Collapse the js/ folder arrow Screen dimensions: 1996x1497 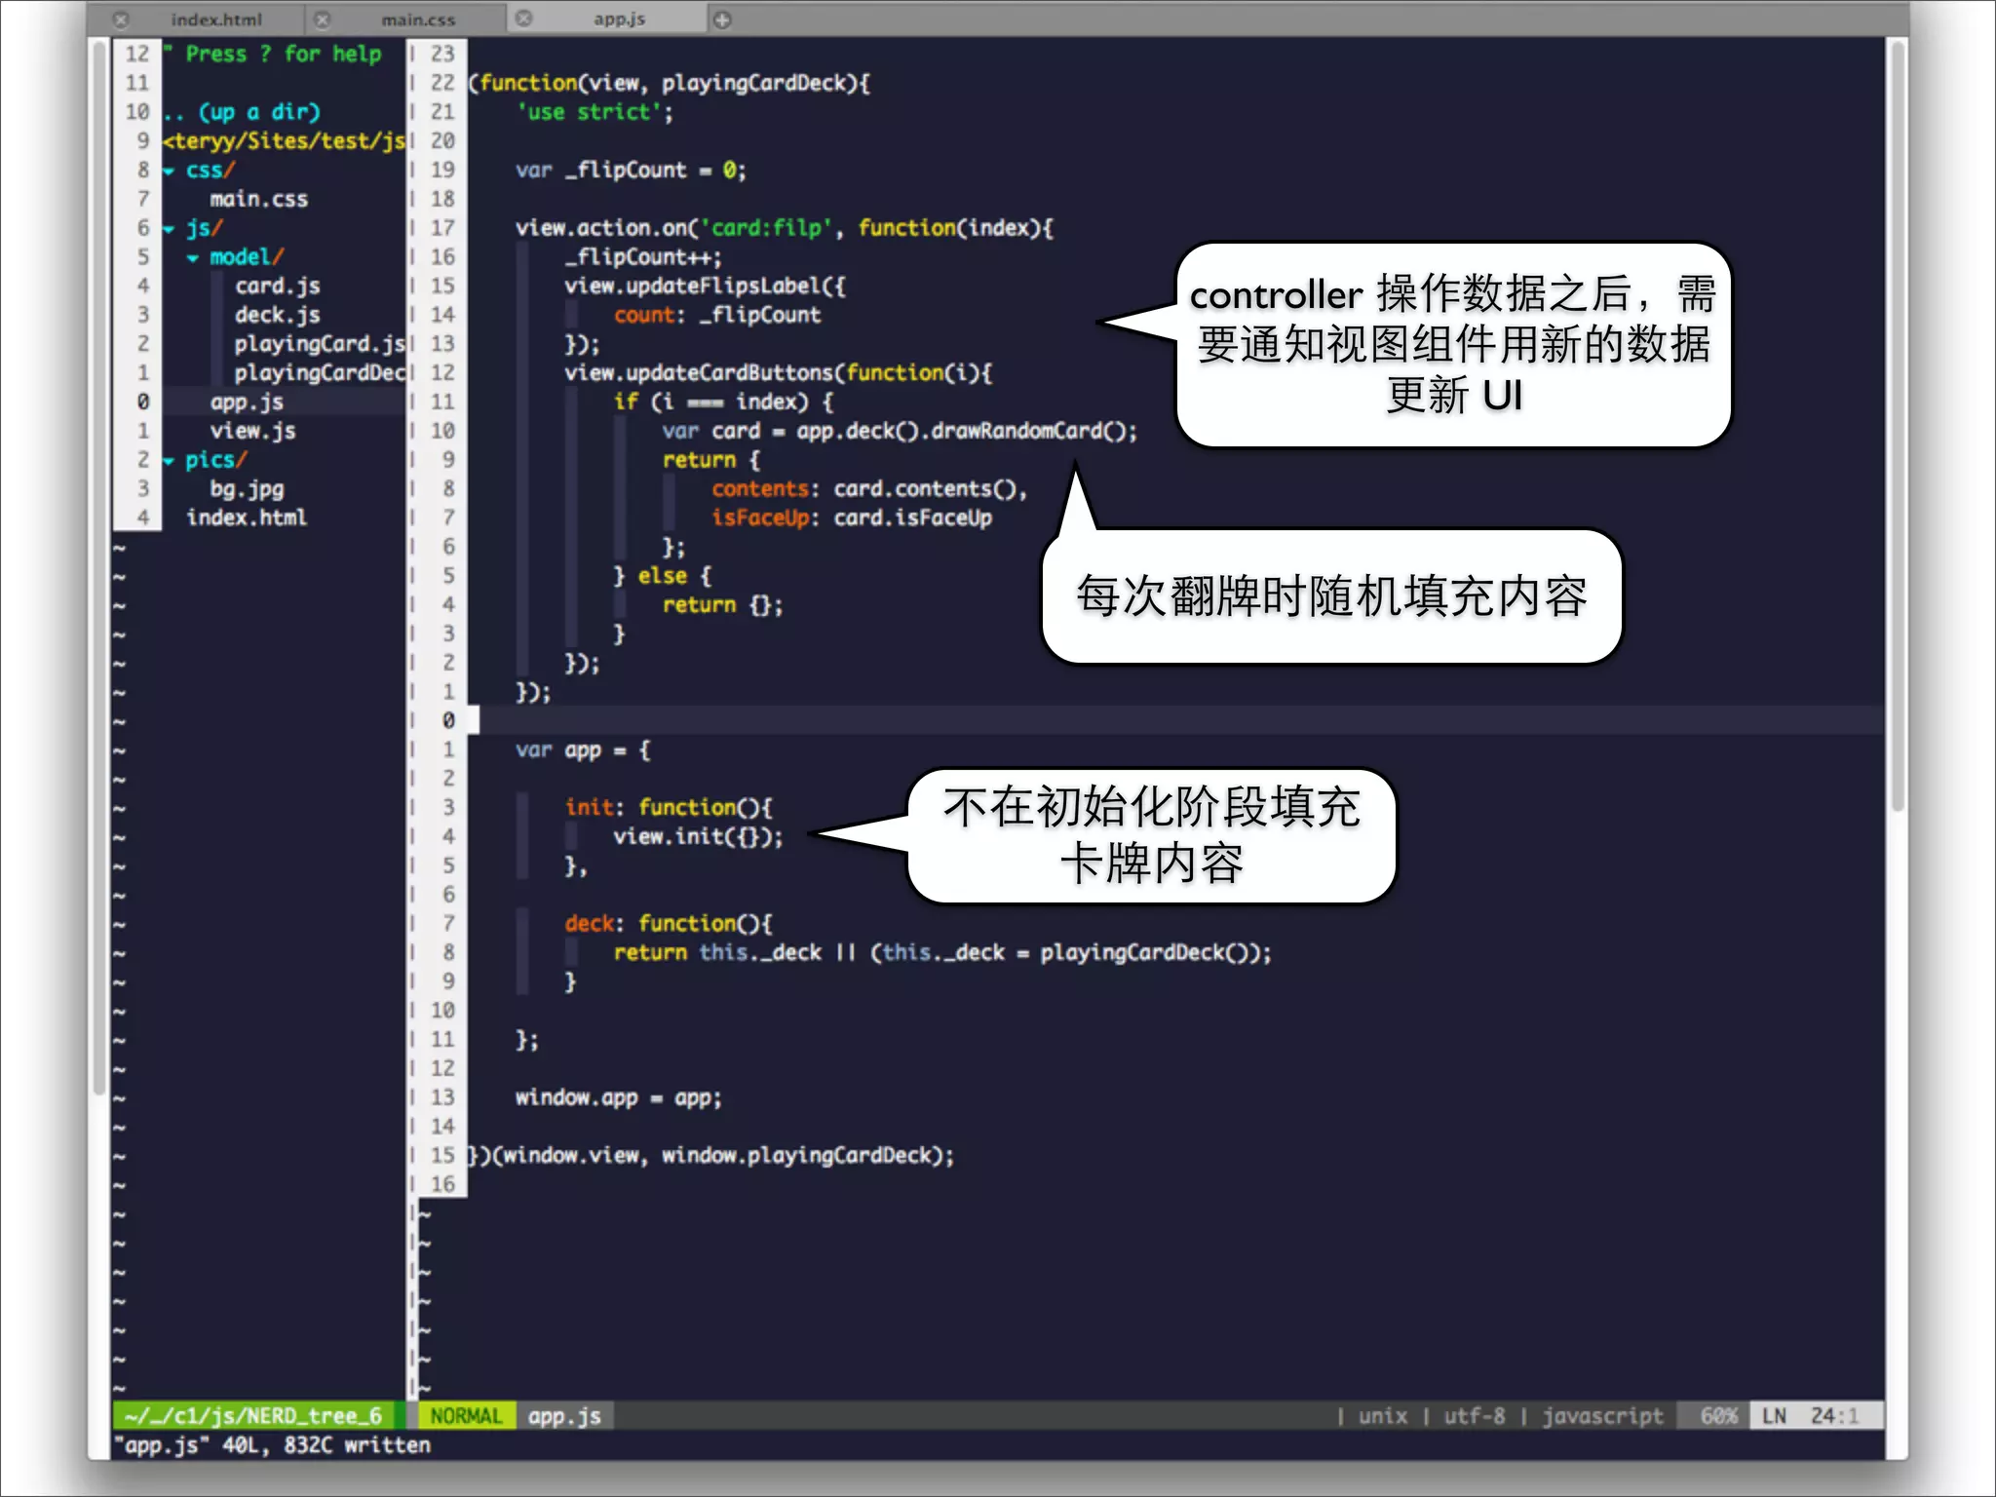coord(170,230)
